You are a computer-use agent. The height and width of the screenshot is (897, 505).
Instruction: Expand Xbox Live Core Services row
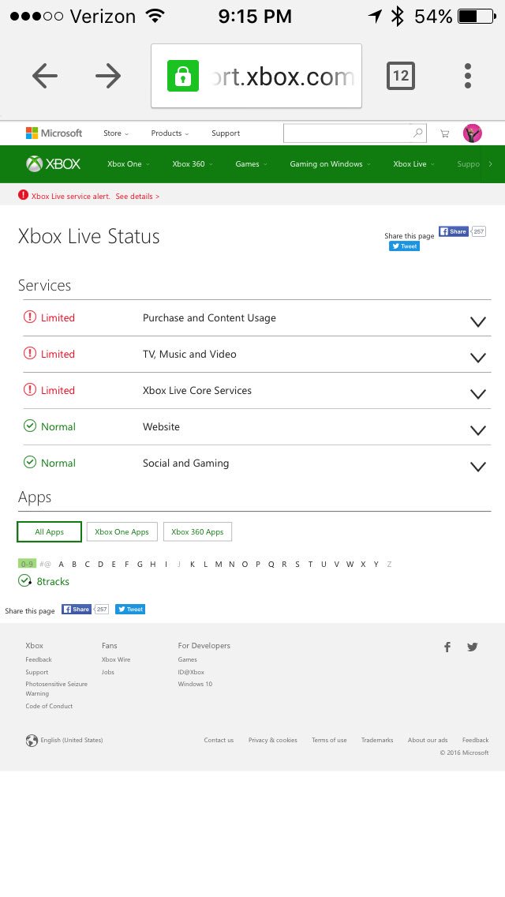pyautogui.click(x=477, y=393)
